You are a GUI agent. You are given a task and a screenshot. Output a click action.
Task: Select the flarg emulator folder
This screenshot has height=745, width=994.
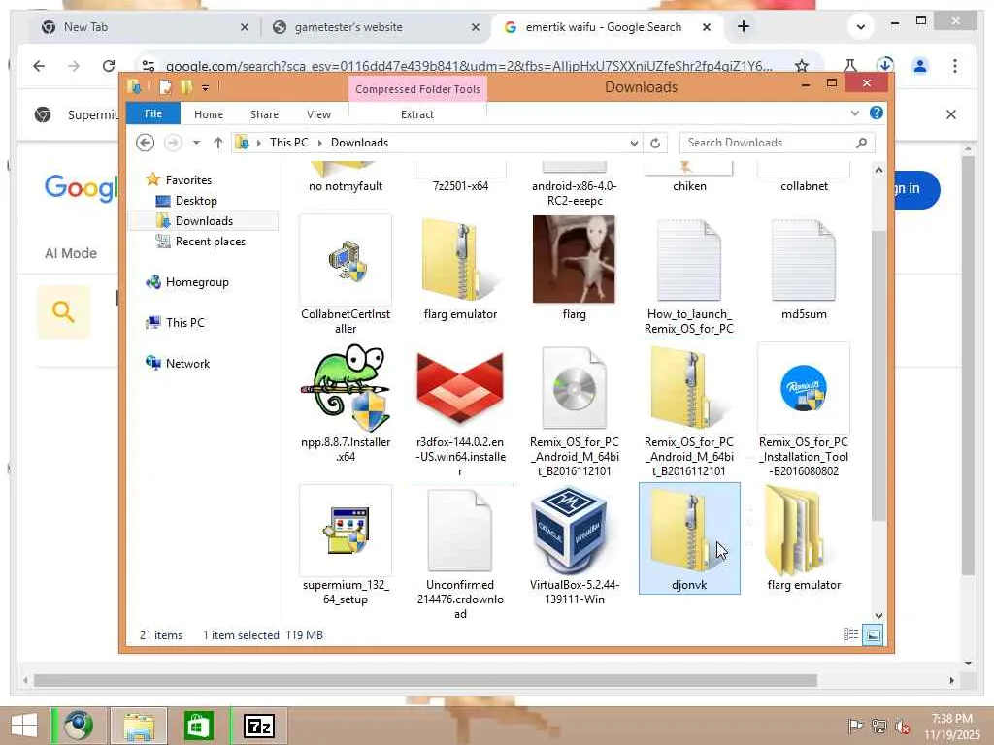pyautogui.click(x=796, y=531)
